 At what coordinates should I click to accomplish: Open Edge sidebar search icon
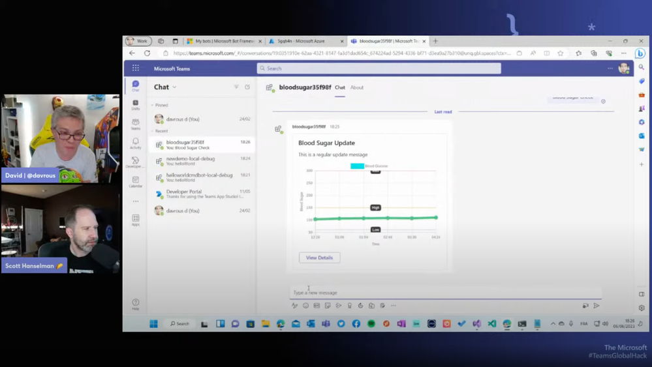tap(642, 67)
